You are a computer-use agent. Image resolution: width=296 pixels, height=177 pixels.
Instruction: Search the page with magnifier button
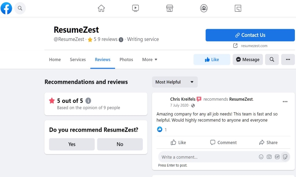pos(272,59)
